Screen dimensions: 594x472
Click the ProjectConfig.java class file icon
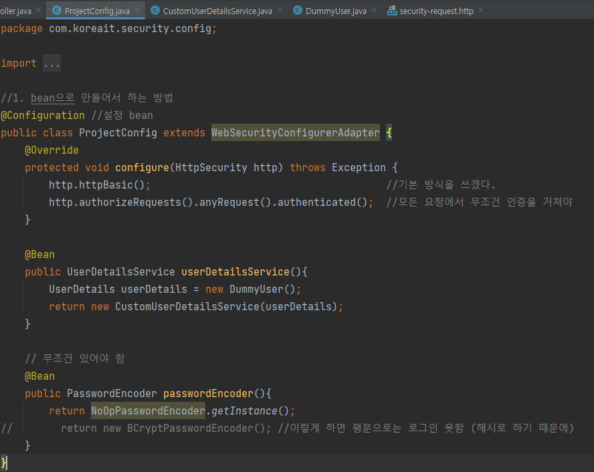coord(56,10)
